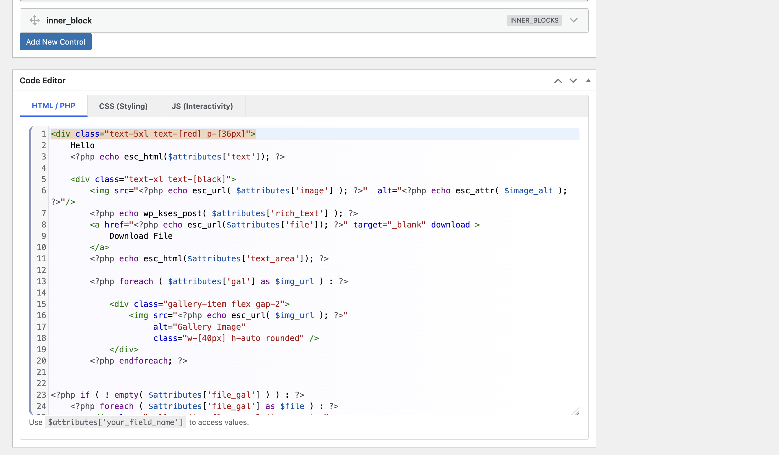Click the INNER_BLOCKS type badge
Image resolution: width=779 pixels, height=455 pixels.
[x=534, y=21]
